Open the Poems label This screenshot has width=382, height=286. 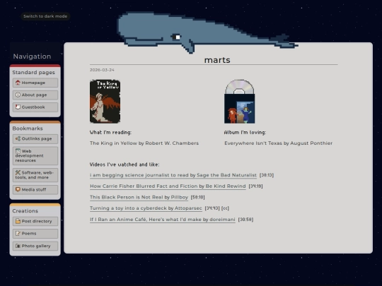[x=29, y=234]
